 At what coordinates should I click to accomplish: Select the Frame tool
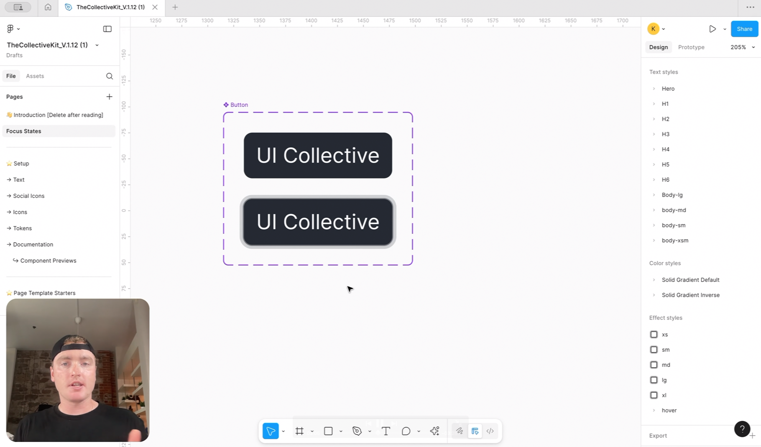coord(299,431)
